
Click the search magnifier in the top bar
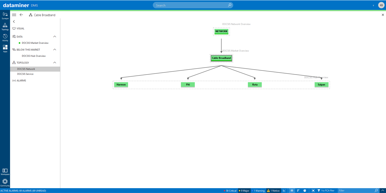point(230,5)
